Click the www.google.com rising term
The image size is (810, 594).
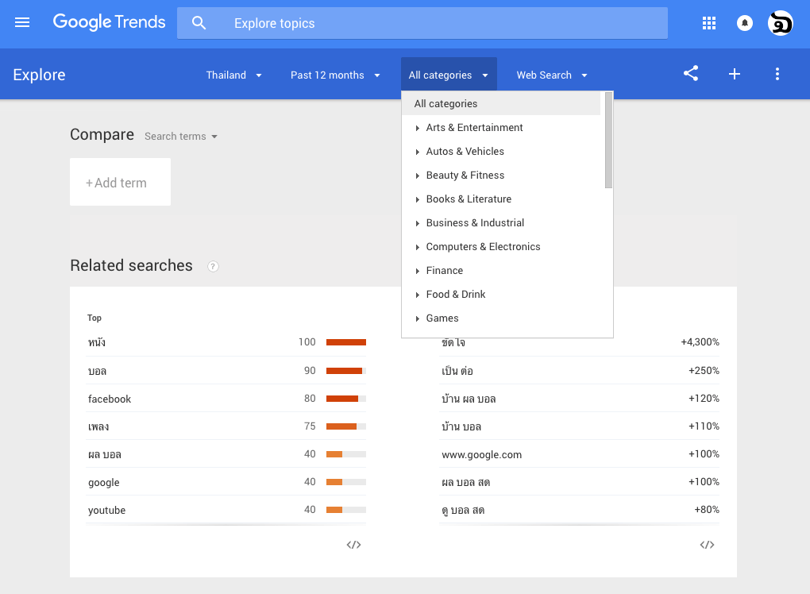tap(481, 454)
